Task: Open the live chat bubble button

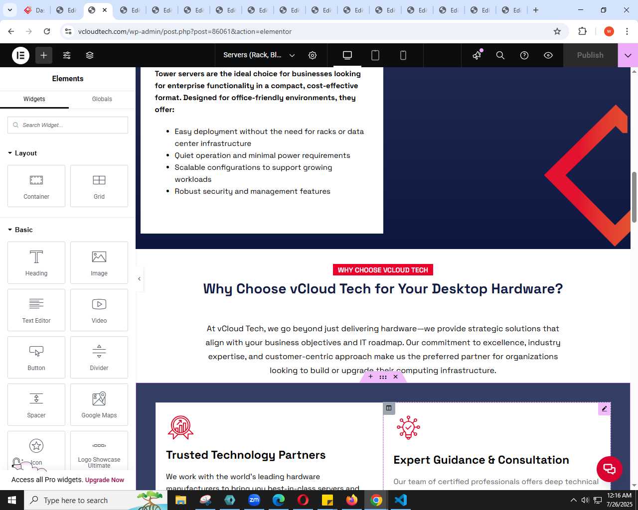Action: (x=609, y=469)
